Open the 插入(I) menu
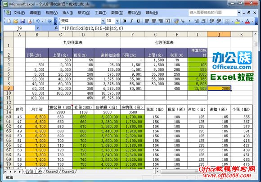 67,13
